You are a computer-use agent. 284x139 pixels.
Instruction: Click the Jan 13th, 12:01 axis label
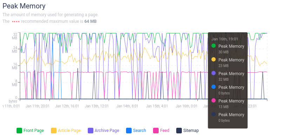97,106
